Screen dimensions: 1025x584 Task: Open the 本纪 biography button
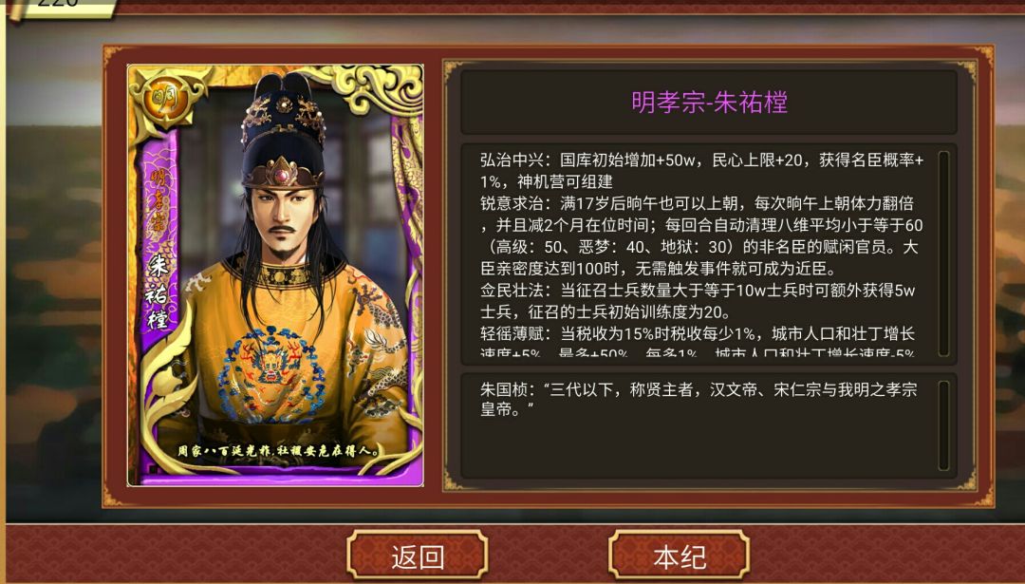click(679, 555)
